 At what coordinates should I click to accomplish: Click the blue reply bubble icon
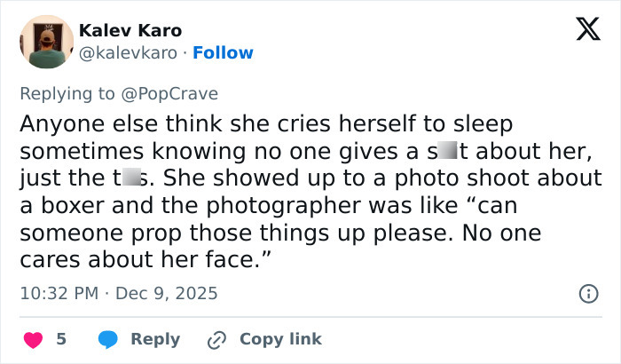(108, 339)
